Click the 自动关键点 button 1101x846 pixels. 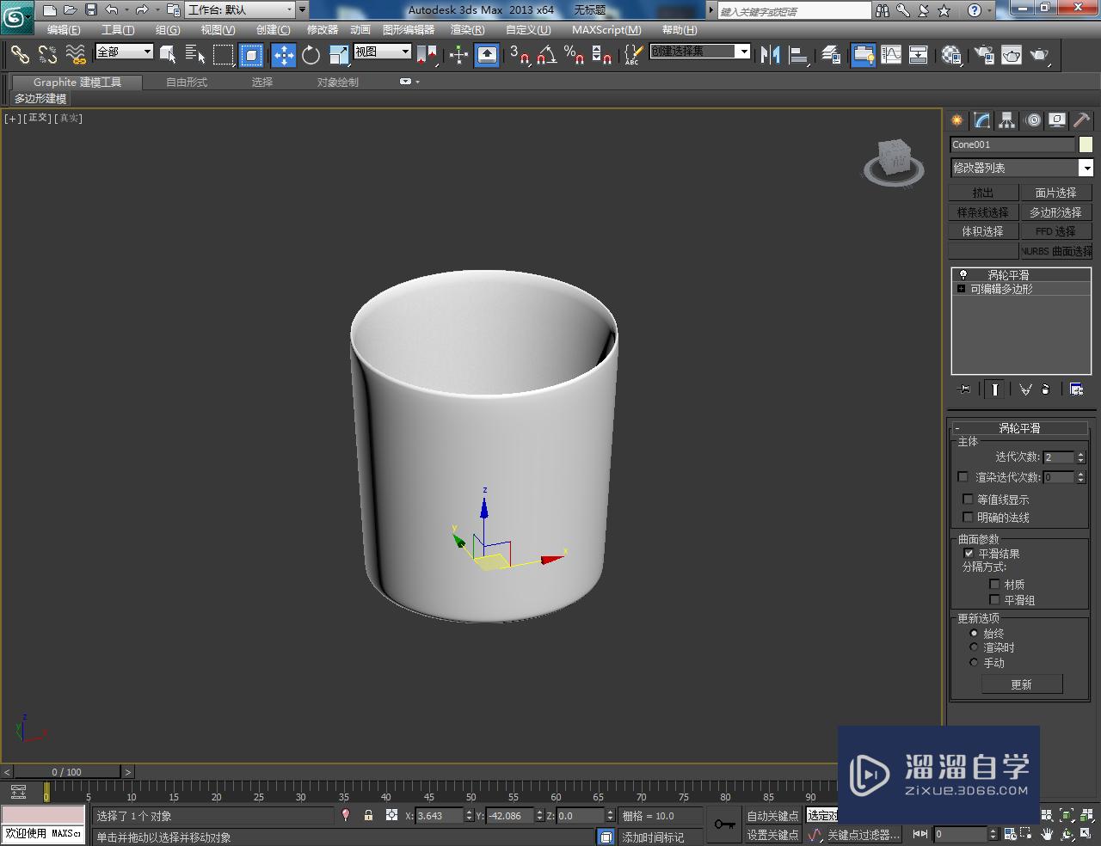(x=772, y=816)
